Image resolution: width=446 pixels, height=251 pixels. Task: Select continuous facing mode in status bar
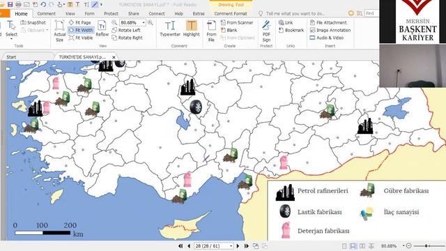click(x=371, y=246)
